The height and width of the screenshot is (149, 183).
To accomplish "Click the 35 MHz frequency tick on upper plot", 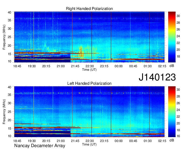I will pos(9,20).
